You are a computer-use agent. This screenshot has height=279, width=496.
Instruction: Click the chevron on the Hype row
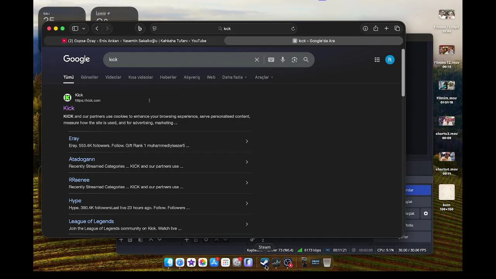(247, 203)
